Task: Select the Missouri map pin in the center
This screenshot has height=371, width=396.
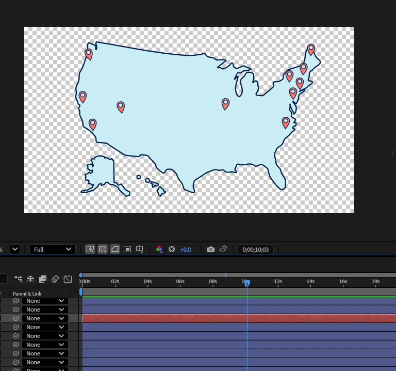Action: tap(225, 104)
